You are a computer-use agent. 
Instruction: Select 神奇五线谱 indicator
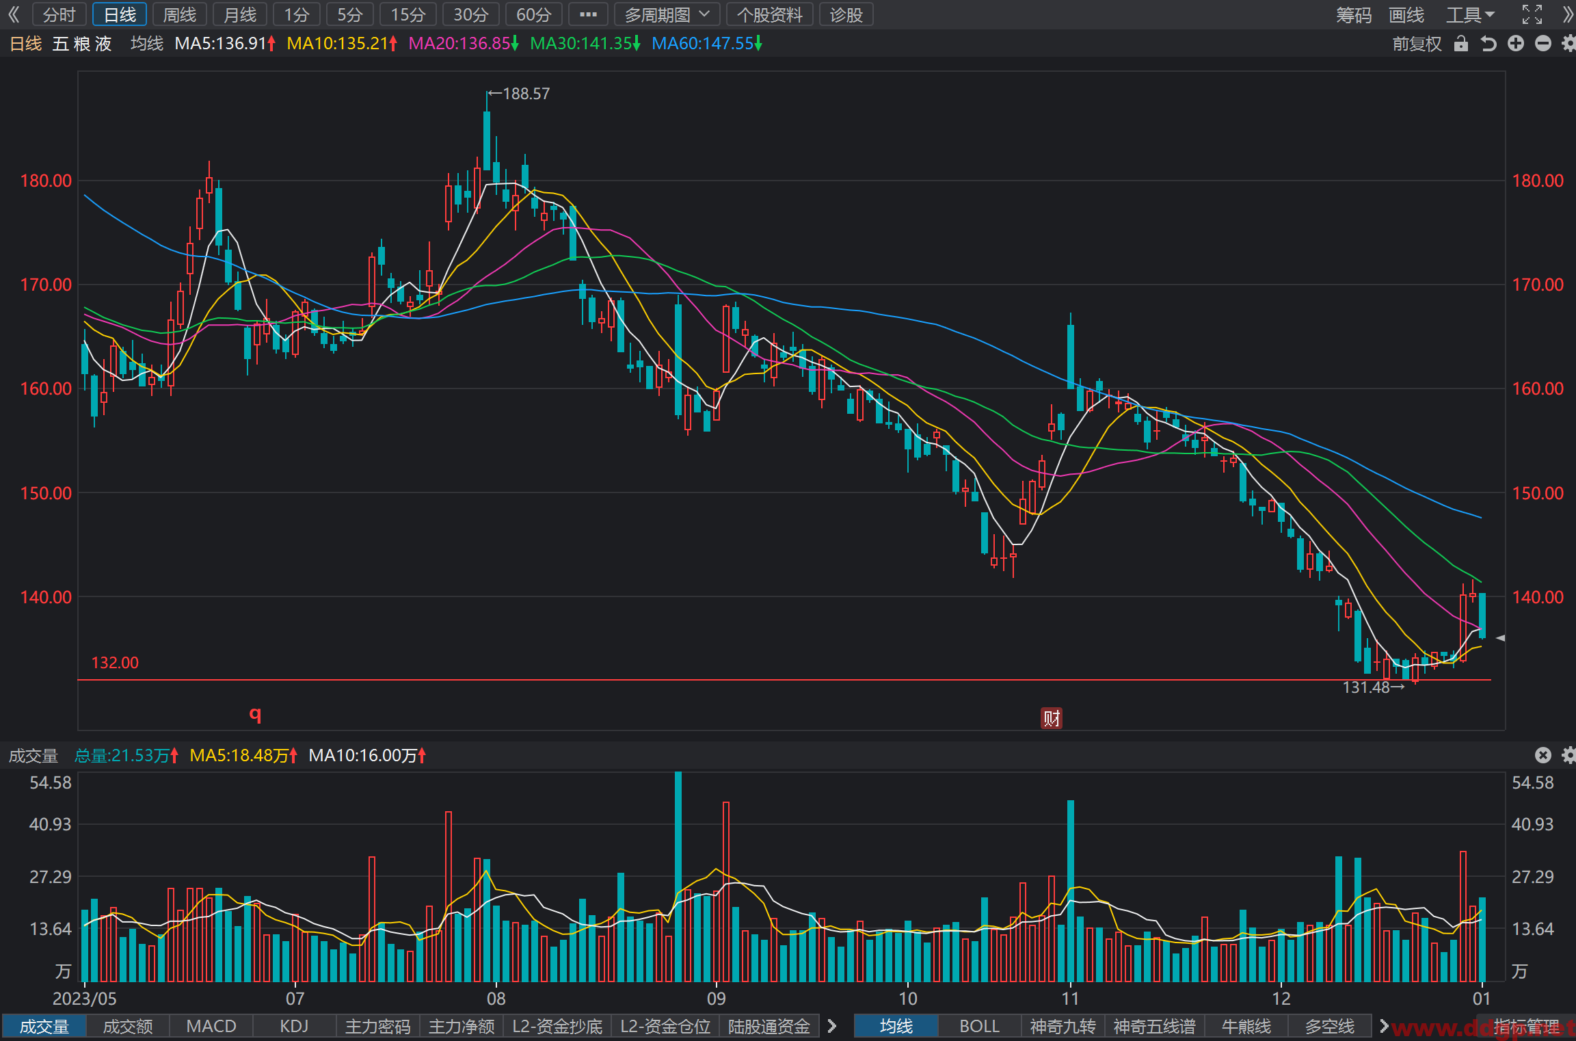pos(1154,1026)
